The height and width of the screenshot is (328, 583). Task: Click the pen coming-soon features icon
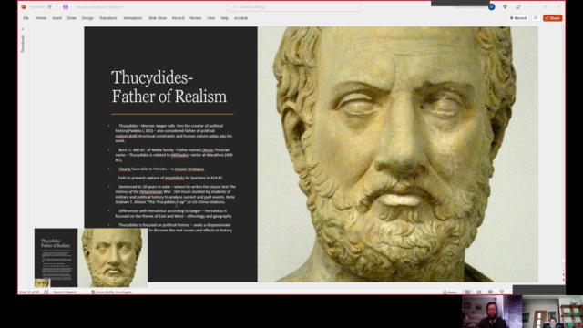(518, 6)
